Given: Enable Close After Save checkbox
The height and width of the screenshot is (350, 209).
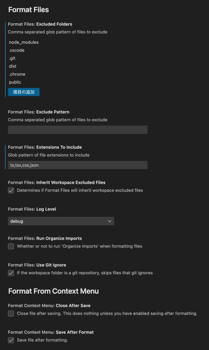Looking at the screenshot, I should [x=11, y=313].
